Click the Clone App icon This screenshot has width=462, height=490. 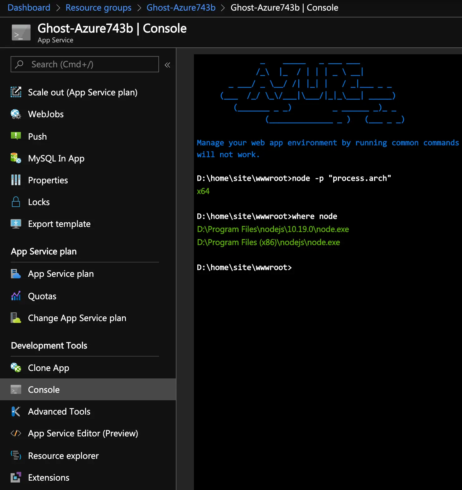coord(16,368)
